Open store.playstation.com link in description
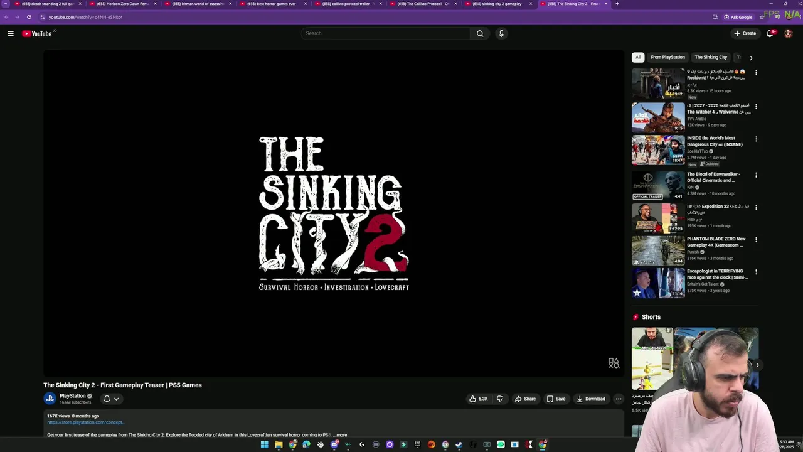Screen dimensions: 803x452 tap(86, 422)
